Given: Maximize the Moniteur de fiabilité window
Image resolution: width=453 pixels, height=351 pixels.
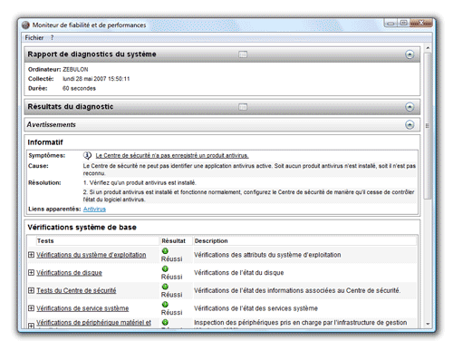Looking at the screenshot, I should tap(403, 23).
